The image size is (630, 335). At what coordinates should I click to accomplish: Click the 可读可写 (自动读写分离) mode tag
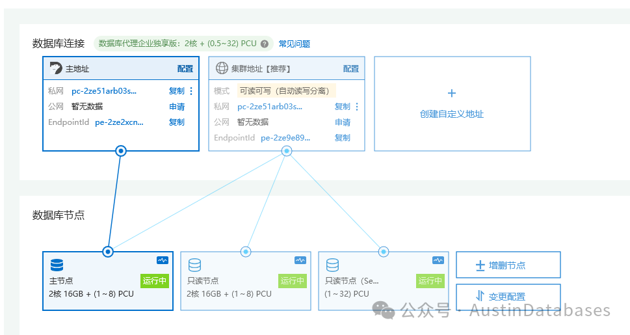pyautogui.click(x=287, y=91)
